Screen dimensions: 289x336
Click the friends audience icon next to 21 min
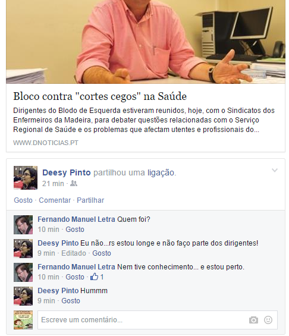coord(74,183)
